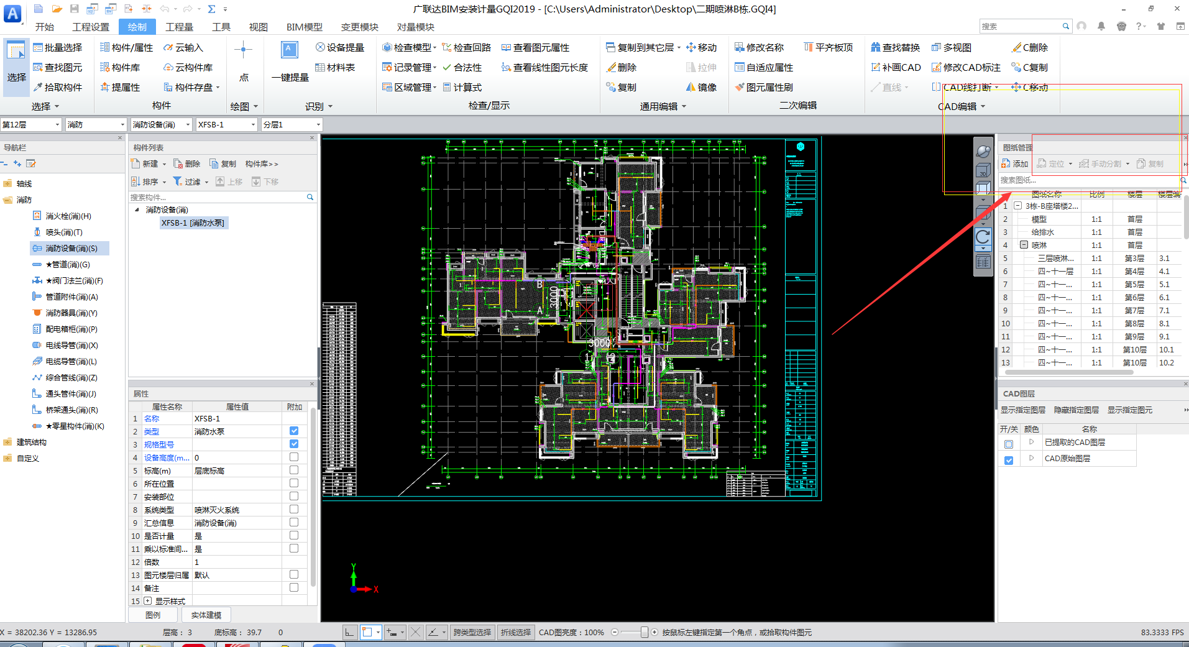Select the 点 point drawing tool
The width and height of the screenshot is (1189, 647).
tap(244, 62)
